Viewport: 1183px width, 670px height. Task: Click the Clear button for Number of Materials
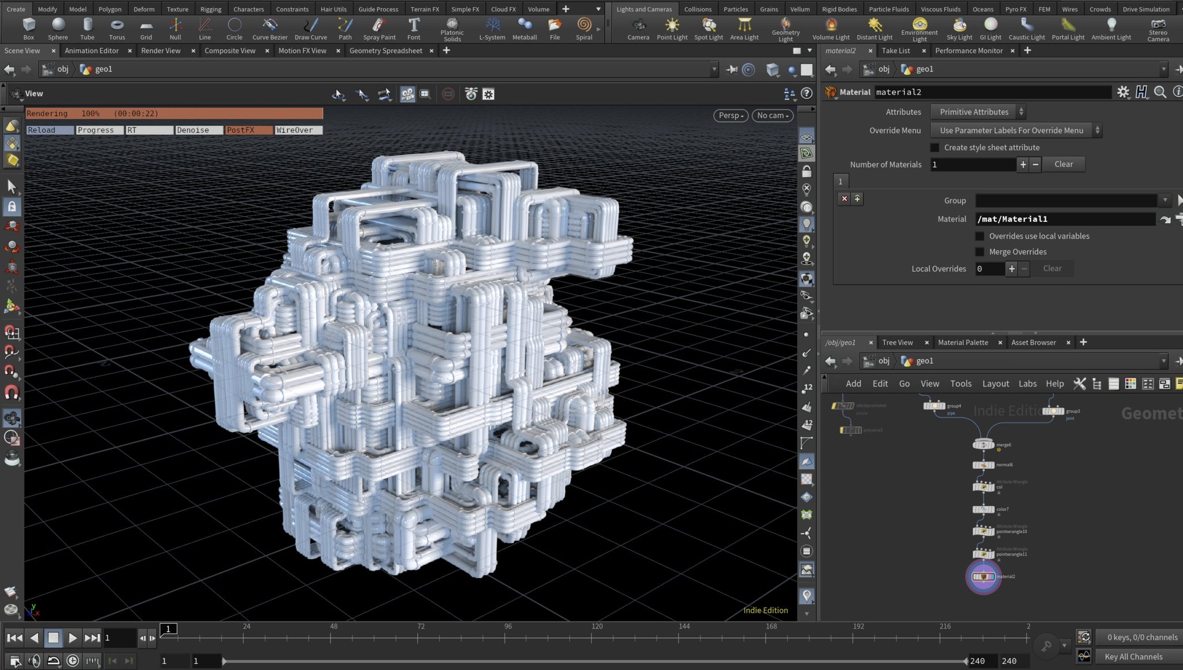point(1063,164)
